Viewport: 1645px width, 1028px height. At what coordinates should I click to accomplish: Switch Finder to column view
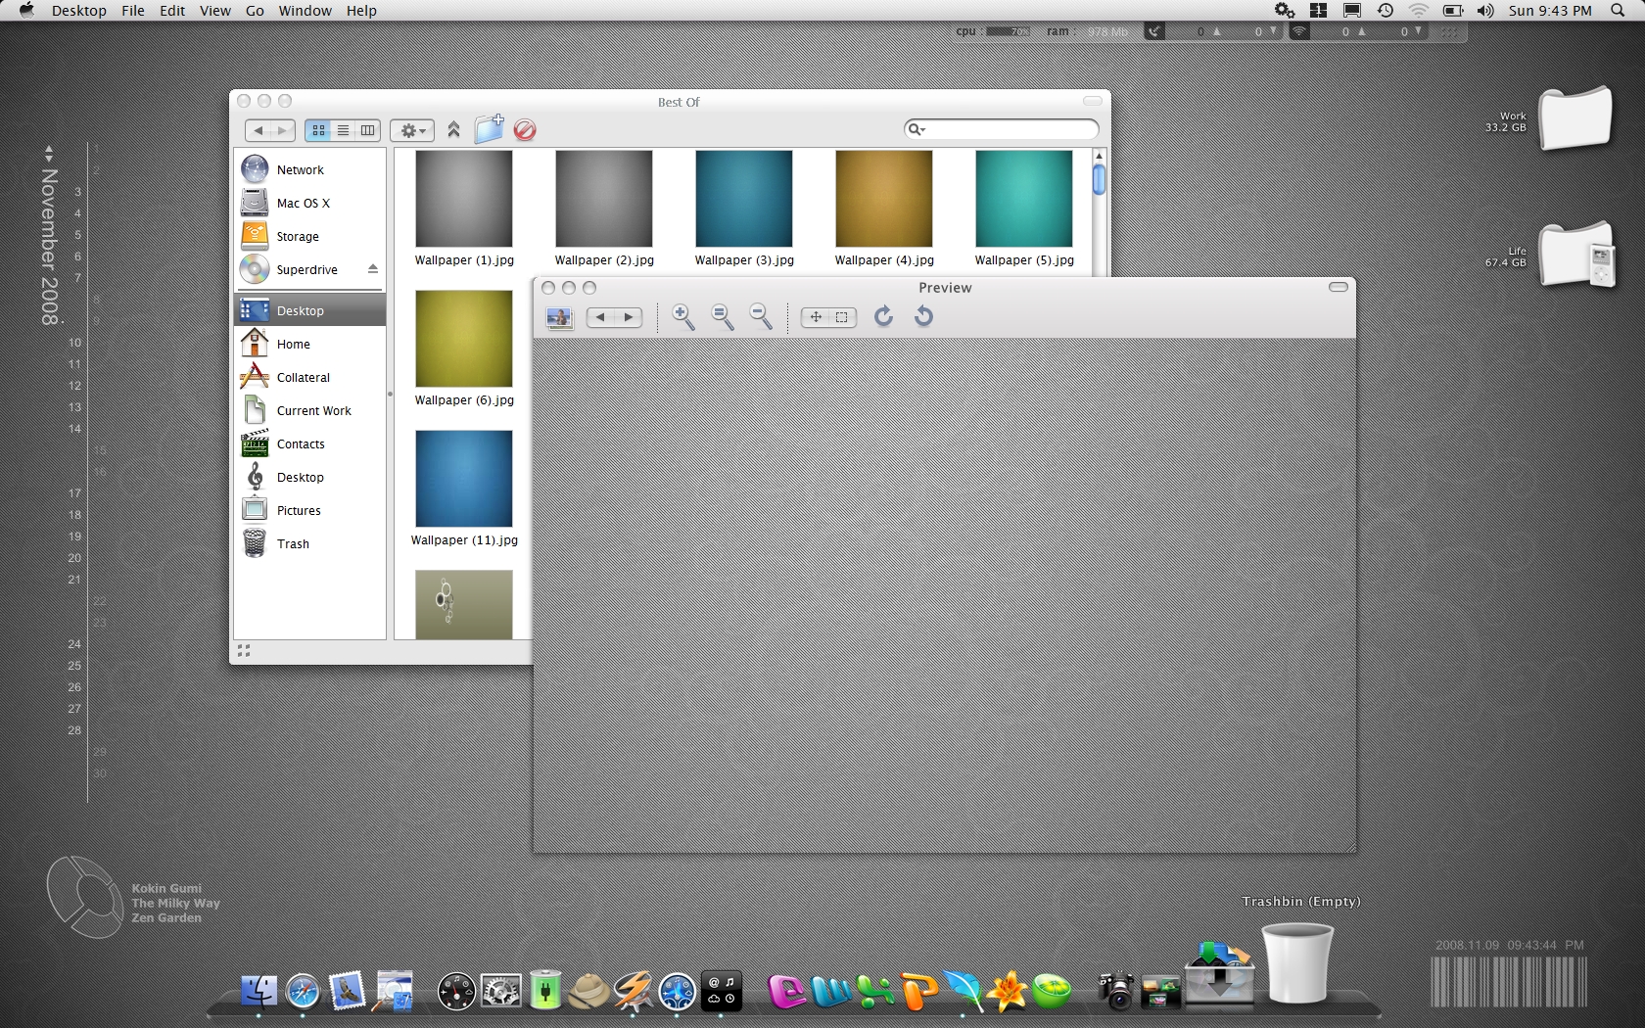click(367, 130)
